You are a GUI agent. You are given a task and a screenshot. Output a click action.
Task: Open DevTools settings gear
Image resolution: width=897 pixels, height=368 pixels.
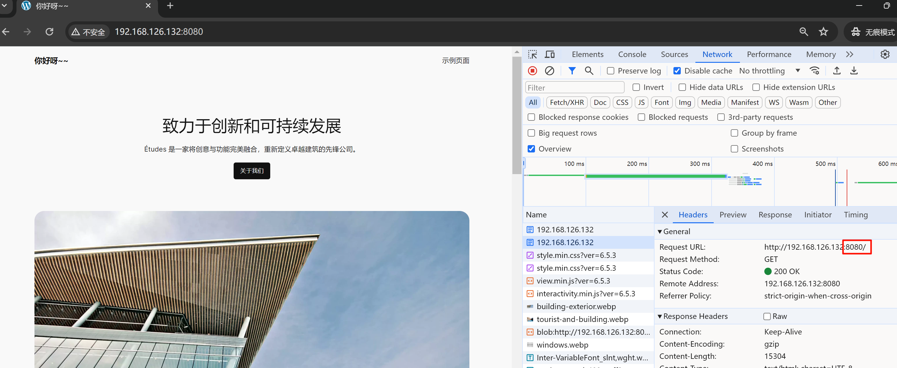(884, 54)
